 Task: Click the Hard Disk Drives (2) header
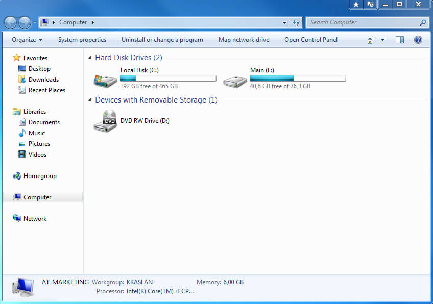click(129, 57)
